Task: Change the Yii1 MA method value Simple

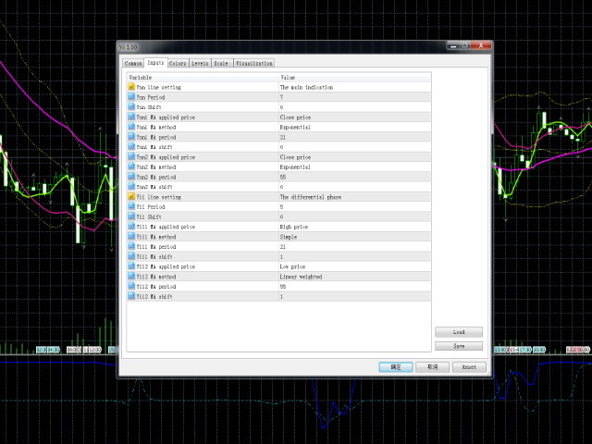Action: (x=353, y=237)
